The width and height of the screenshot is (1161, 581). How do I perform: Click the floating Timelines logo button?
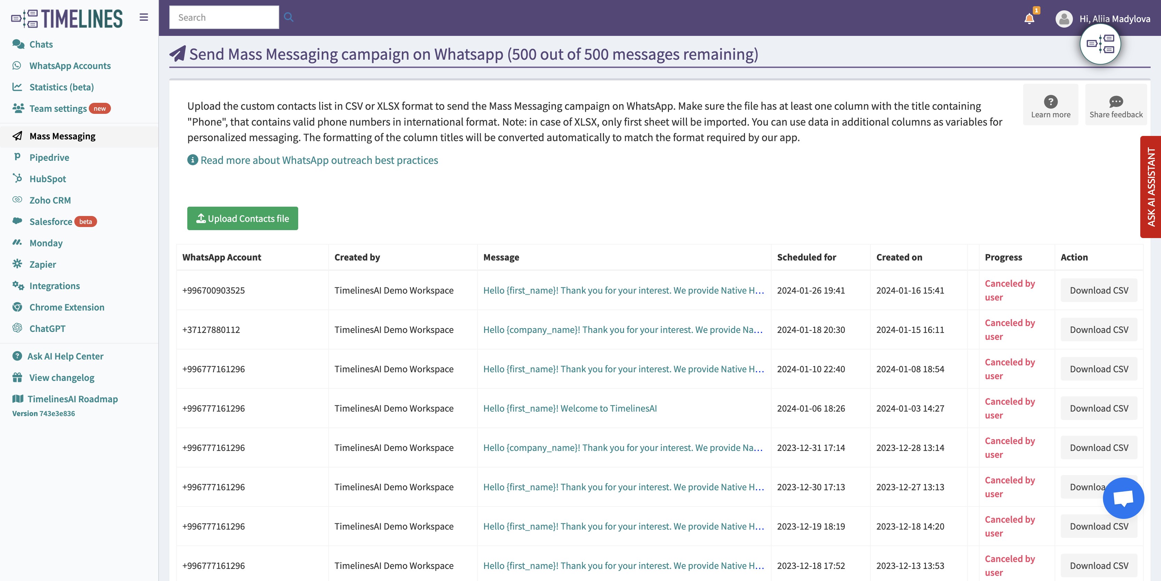[x=1100, y=44]
